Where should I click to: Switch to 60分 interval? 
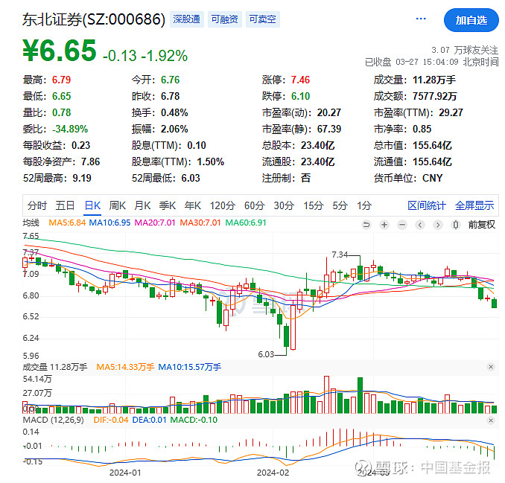pos(255,205)
